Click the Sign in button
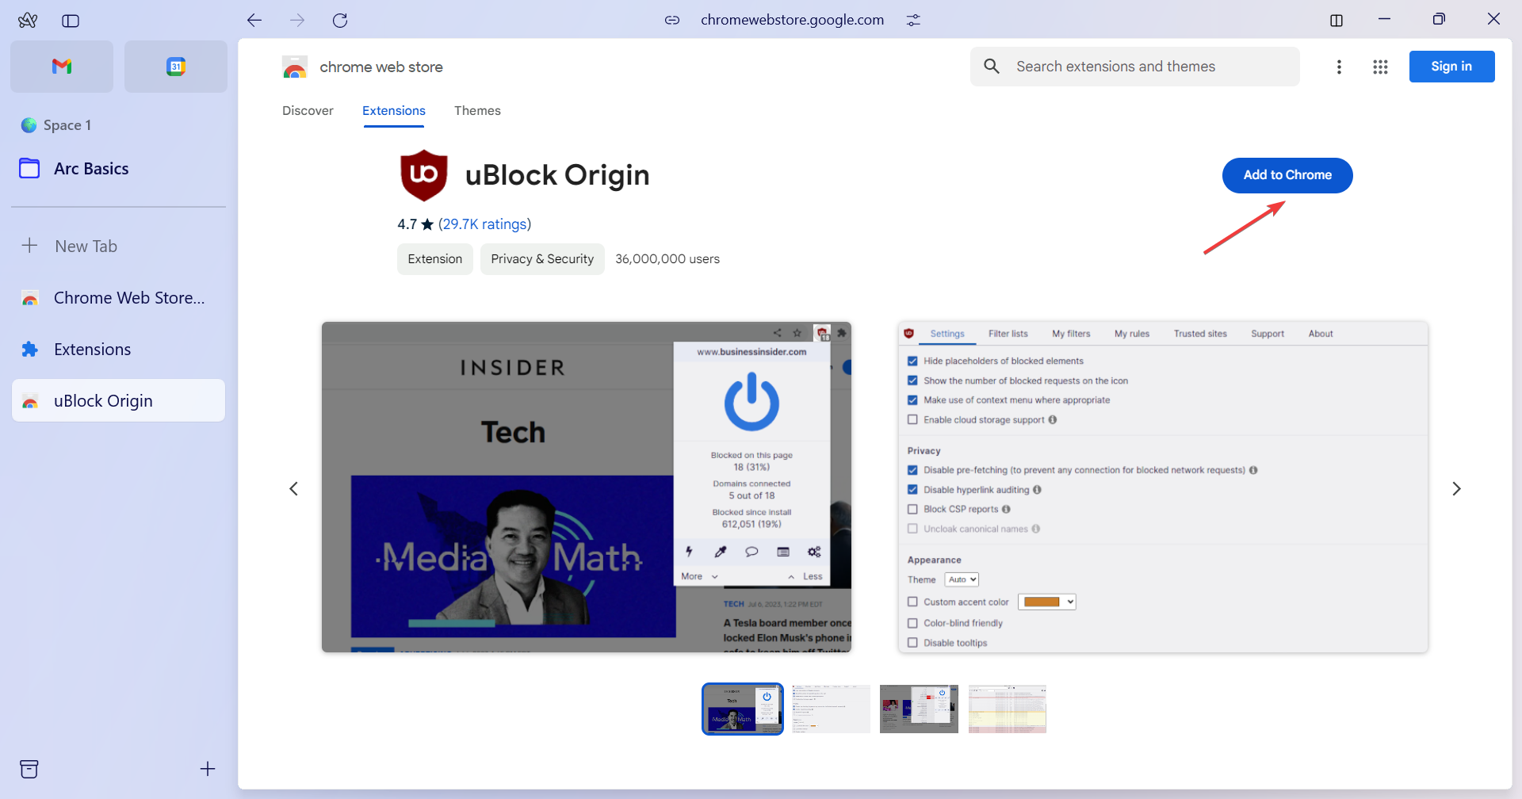The width and height of the screenshot is (1522, 799). pos(1451,67)
